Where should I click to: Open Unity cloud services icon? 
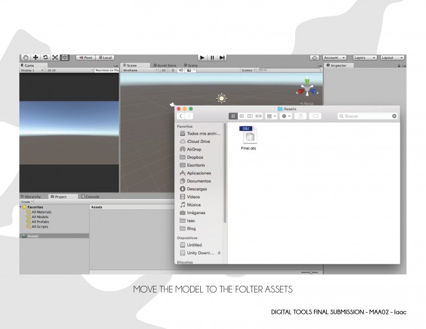tap(315, 58)
